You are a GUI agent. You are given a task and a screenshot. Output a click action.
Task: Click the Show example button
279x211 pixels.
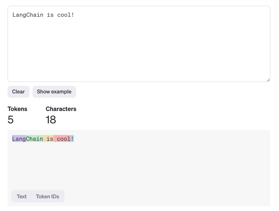(54, 92)
